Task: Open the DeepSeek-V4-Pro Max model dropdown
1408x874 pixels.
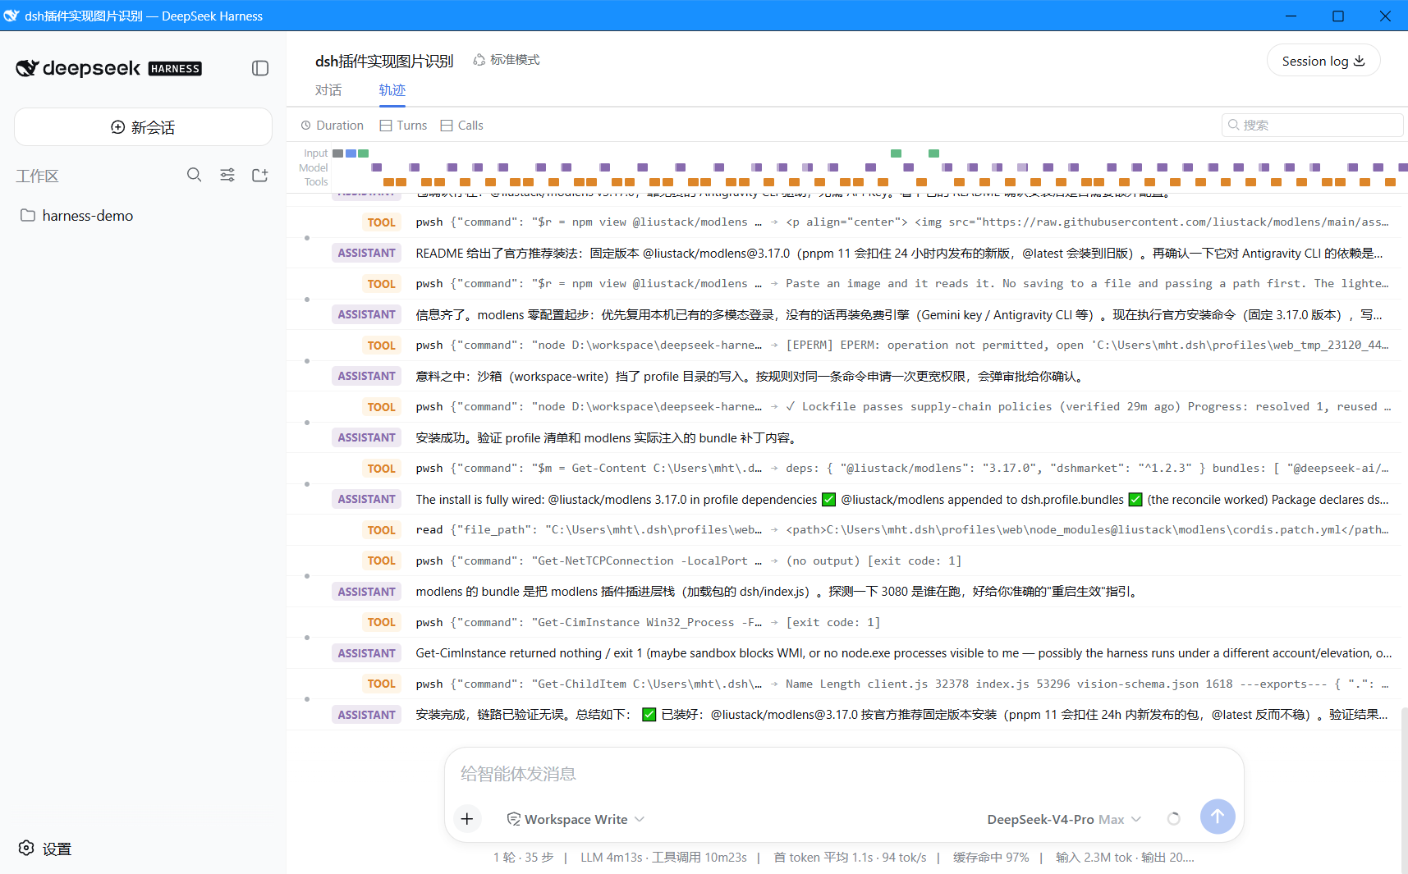Action: click(x=1064, y=819)
